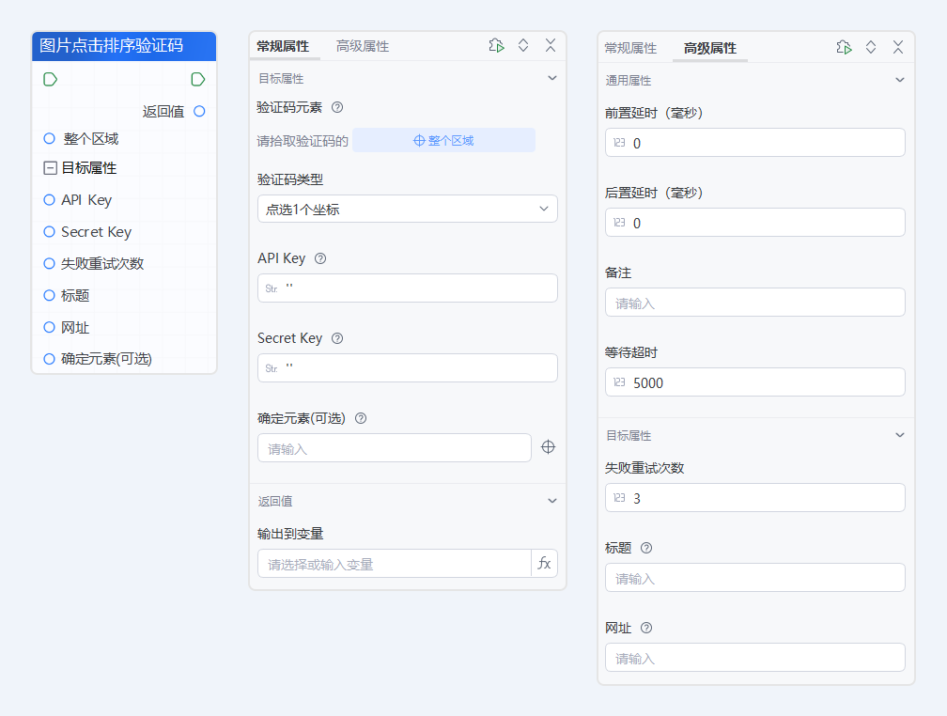The width and height of the screenshot is (947, 716).
Task: Click the Str type icon in Secret Key field
Action: point(272,366)
